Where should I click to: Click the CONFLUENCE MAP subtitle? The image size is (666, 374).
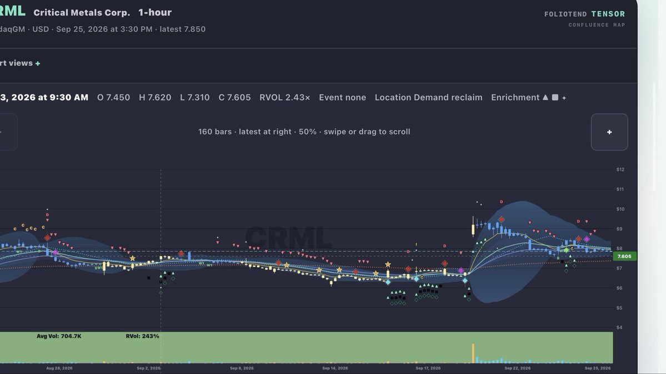(597, 25)
